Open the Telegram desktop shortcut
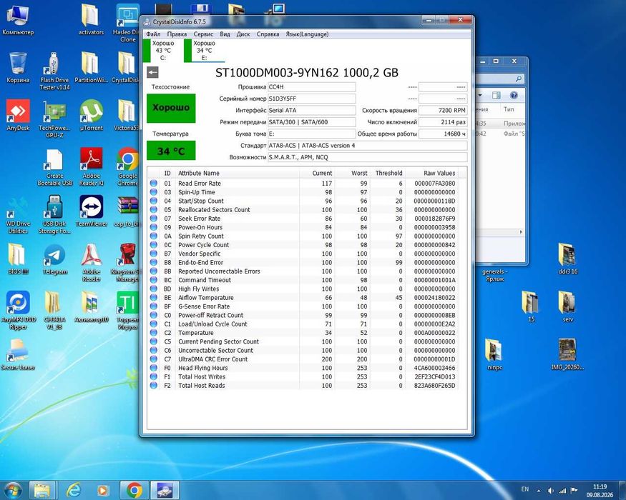Screen dimensions: 626x500 (x=54, y=259)
